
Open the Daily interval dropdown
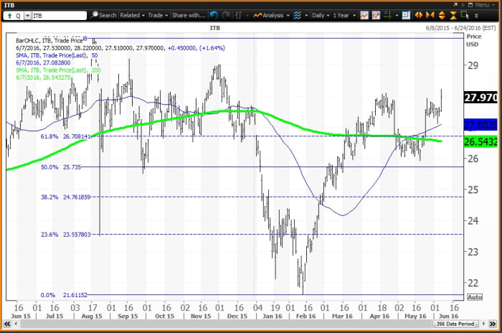[321, 15]
